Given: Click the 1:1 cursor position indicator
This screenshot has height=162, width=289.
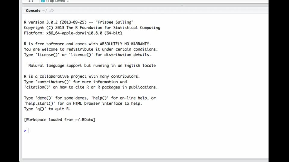Looking at the screenshot, I should [x=31, y=1].
